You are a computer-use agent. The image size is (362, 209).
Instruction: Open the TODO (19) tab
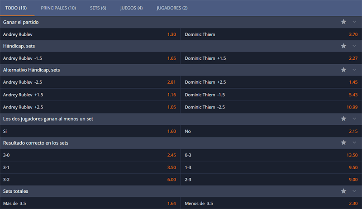click(16, 8)
